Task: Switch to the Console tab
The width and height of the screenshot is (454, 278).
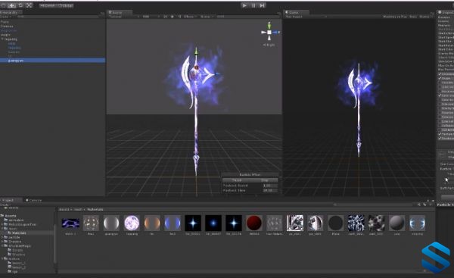Action: (x=34, y=200)
